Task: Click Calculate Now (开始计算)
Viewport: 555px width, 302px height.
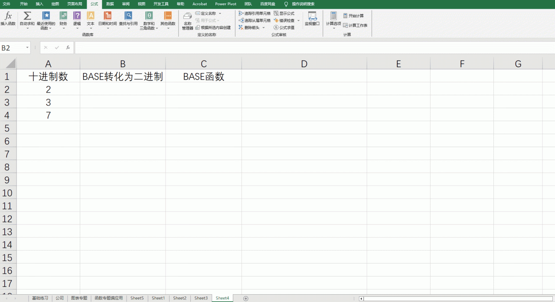Action: pyautogui.click(x=353, y=16)
